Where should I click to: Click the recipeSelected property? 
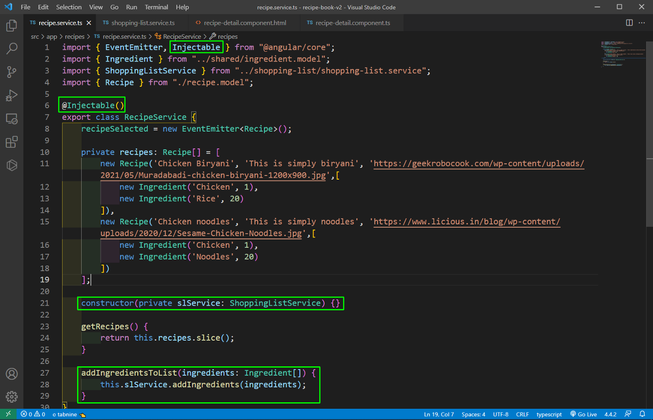pyautogui.click(x=115, y=129)
